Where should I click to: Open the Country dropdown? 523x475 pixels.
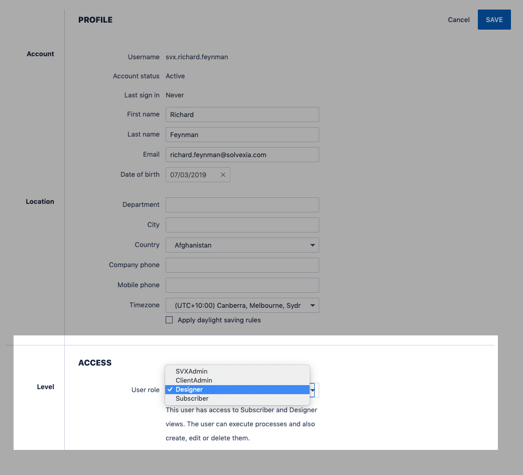click(x=242, y=245)
